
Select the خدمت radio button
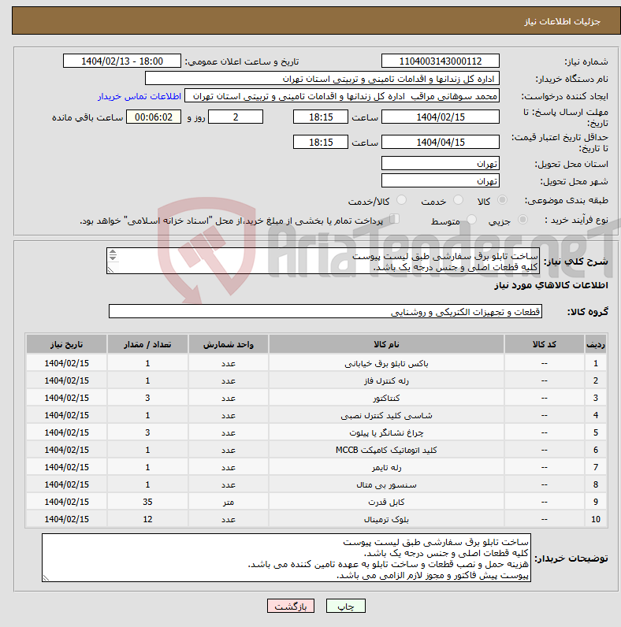[459, 200]
